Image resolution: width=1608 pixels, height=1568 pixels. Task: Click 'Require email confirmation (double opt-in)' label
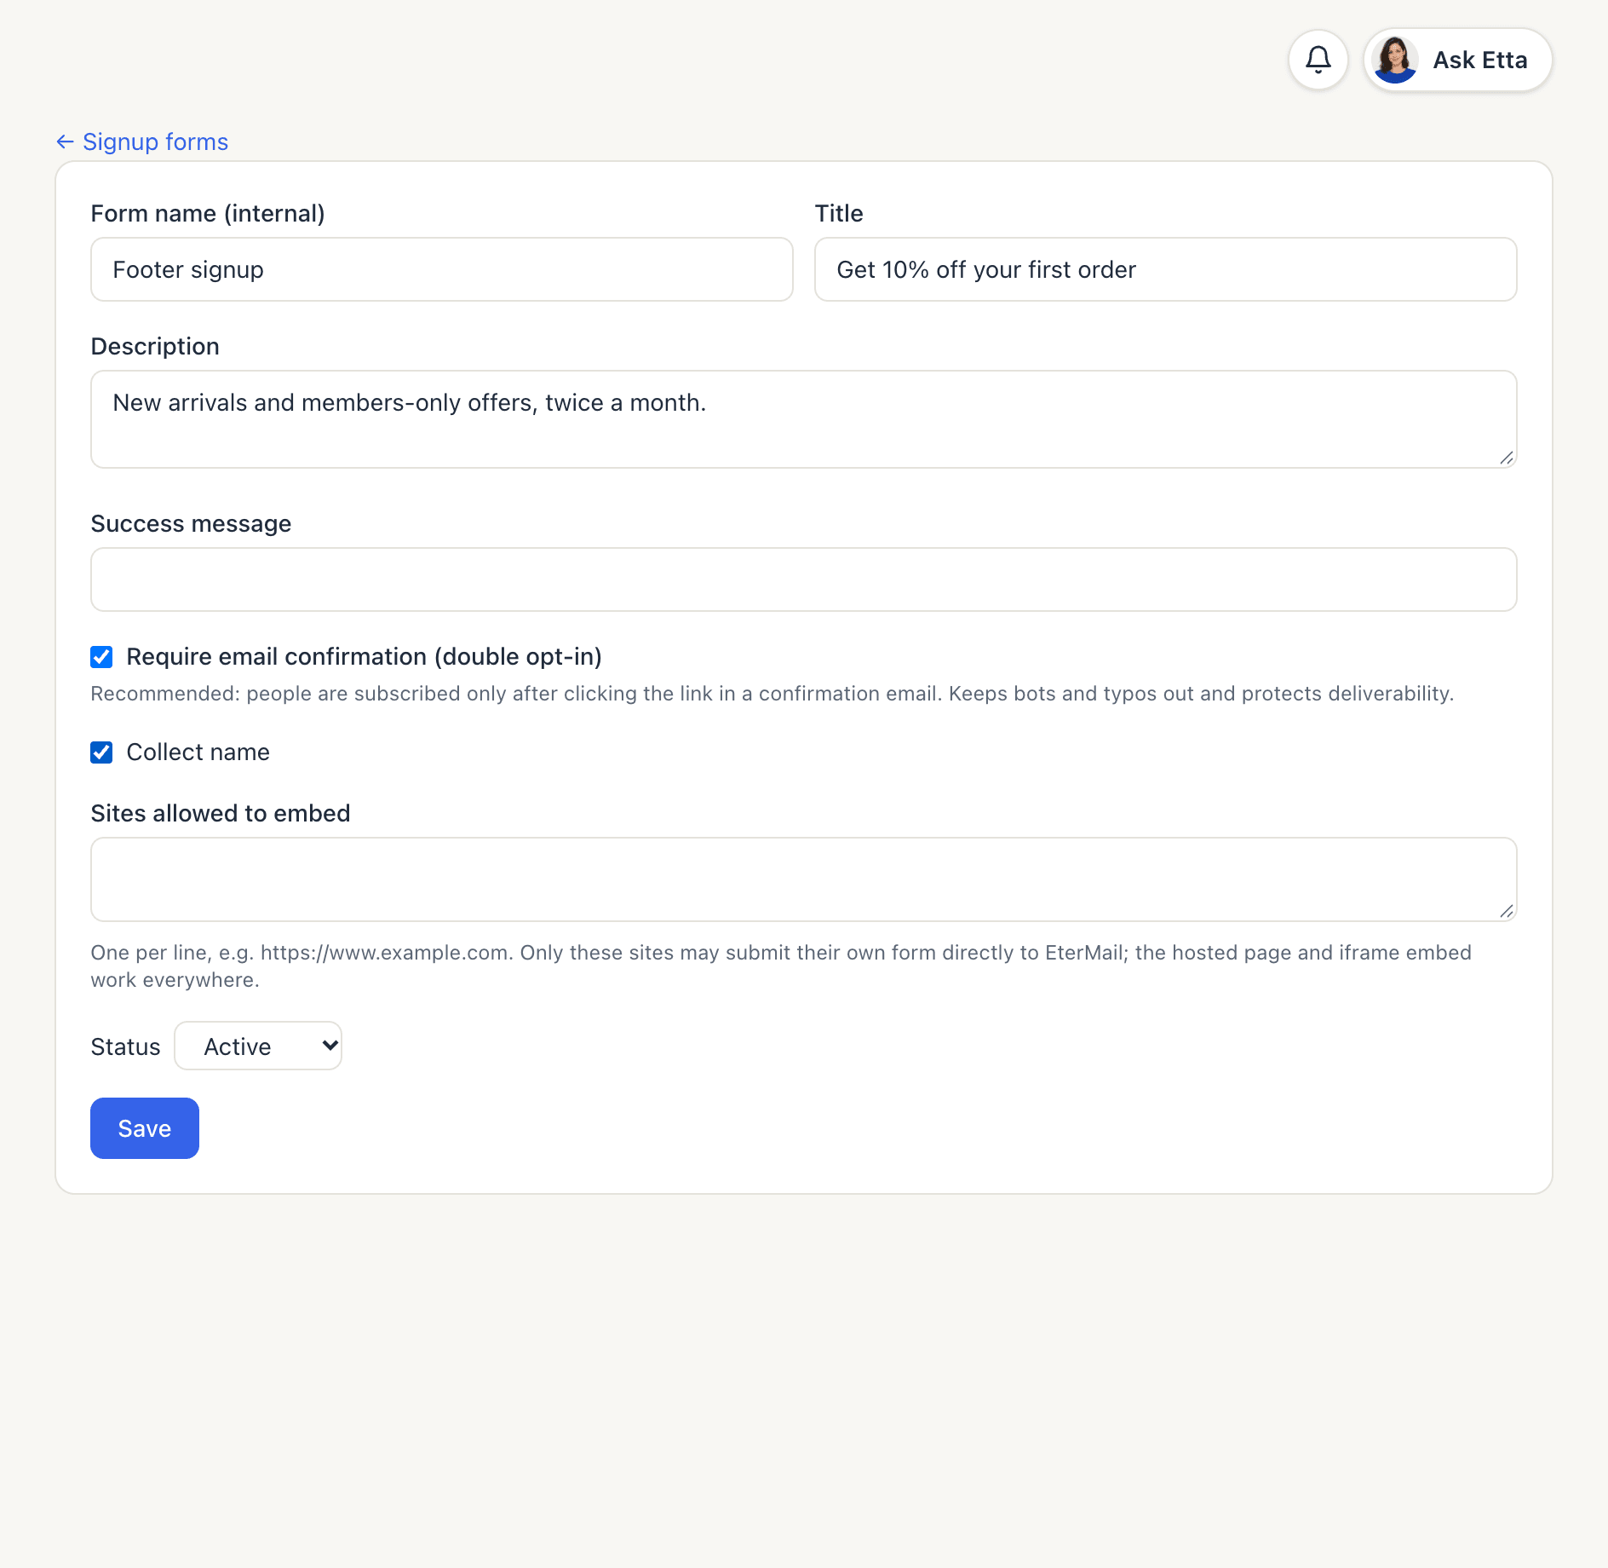pyautogui.click(x=365, y=656)
